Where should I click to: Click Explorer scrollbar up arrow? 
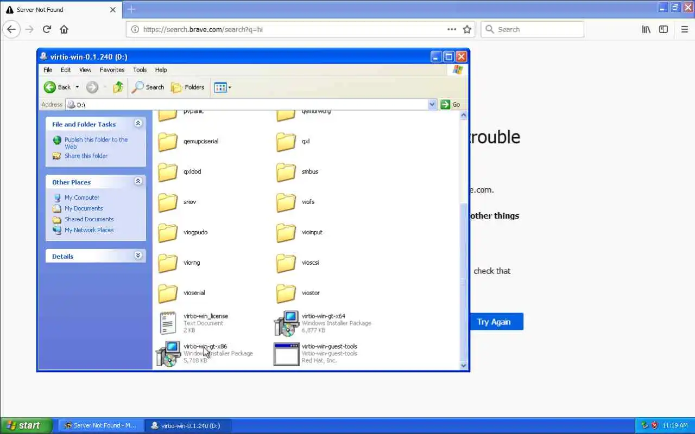pyautogui.click(x=464, y=115)
